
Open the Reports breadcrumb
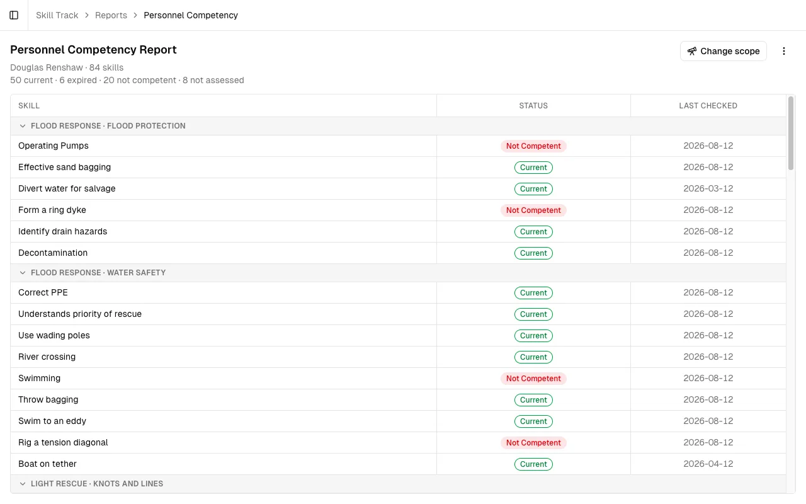point(111,15)
